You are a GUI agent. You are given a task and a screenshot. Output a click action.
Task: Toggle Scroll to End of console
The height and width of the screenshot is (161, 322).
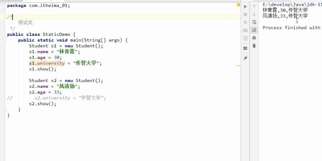(254, 30)
